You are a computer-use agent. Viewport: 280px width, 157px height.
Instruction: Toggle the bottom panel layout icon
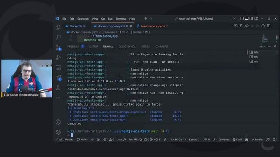click(247, 18)
